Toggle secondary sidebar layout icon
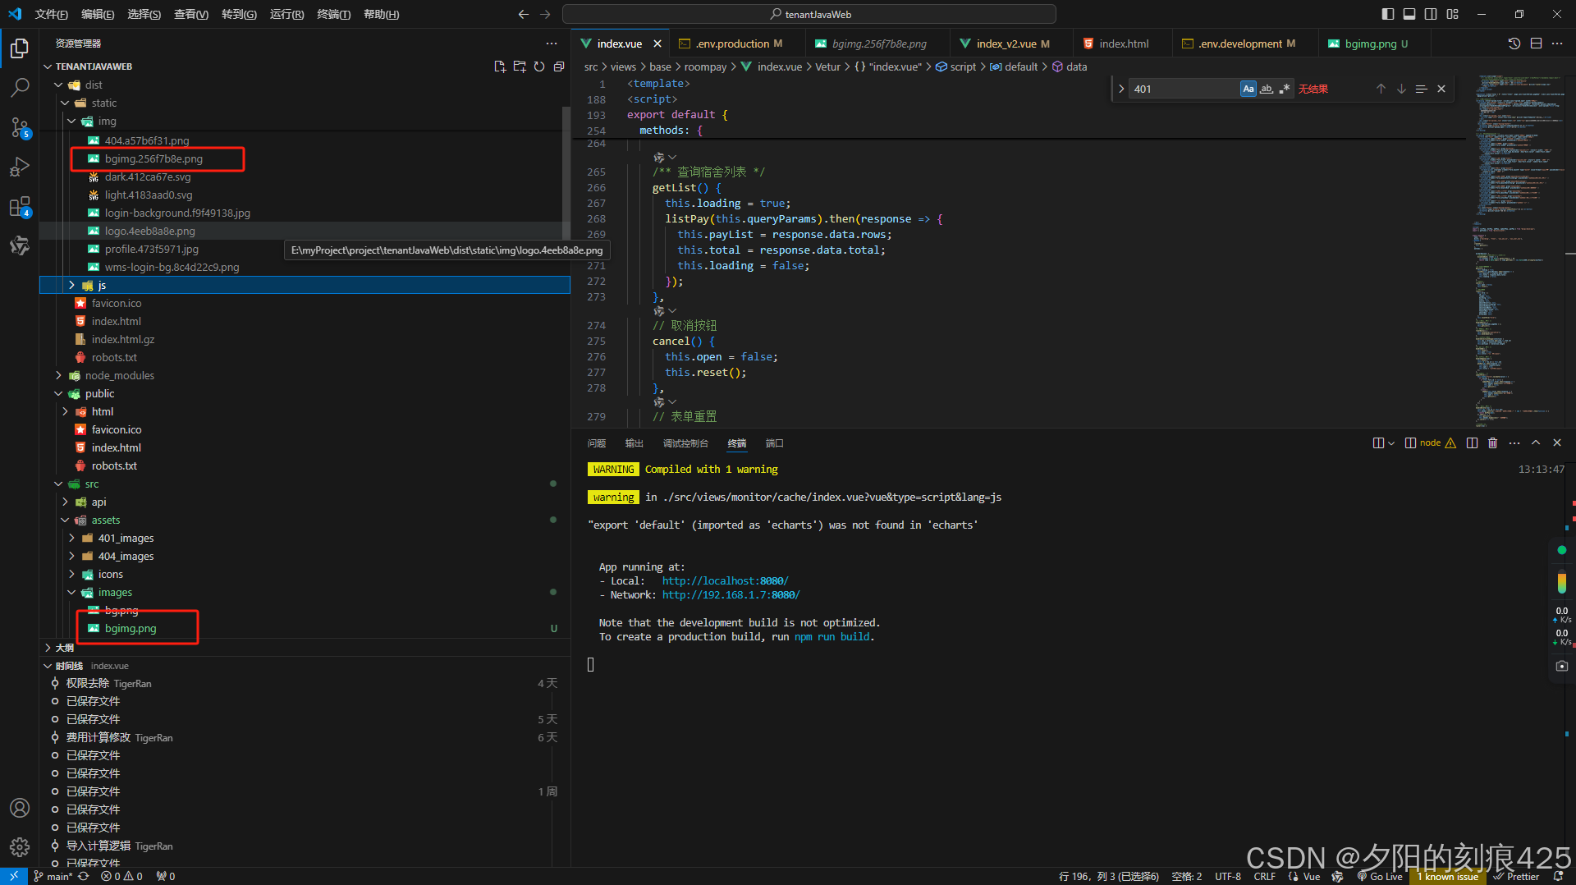The width and height of the screenshot is (1576, 885). click(x=1431, y=14)
